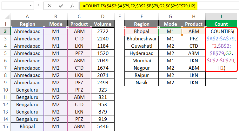Select column I header
The width and height of the screenshot is (239, 131).
click(x=221, y=17)
